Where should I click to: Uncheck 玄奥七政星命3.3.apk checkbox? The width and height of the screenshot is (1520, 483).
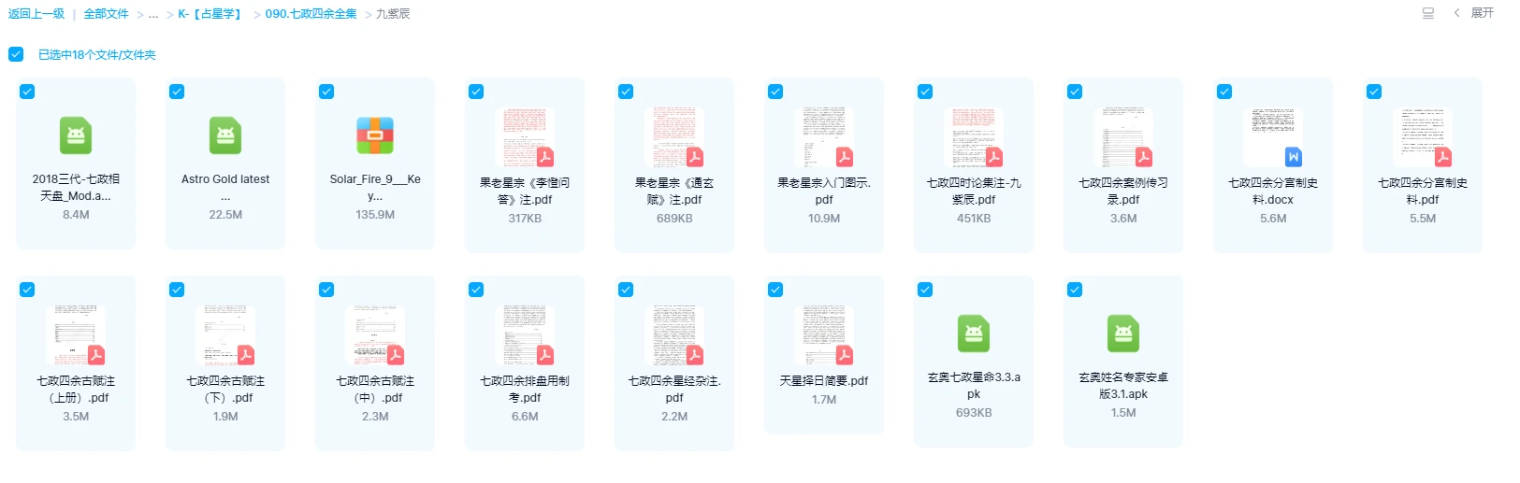click(x=925, y=290)
